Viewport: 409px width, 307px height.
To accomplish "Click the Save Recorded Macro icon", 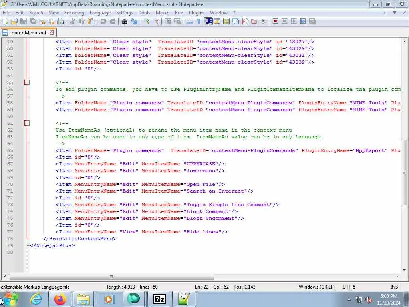I will [312, 22].
